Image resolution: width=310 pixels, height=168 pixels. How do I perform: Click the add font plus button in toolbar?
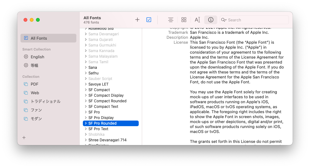137,20
